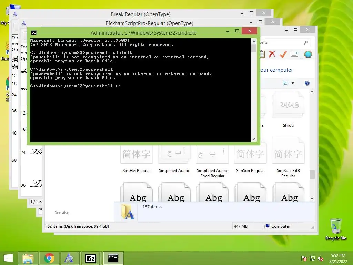Viewport: 353px width, 265px height.
Task: Click inside the command prompt at 'powershell wi'
Action: pos(103,86)
